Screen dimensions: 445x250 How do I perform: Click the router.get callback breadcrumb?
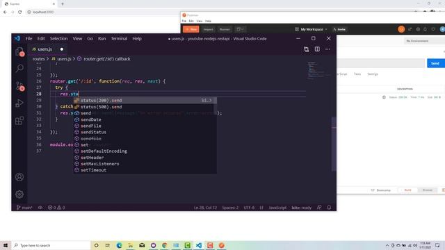click(104, 59)
